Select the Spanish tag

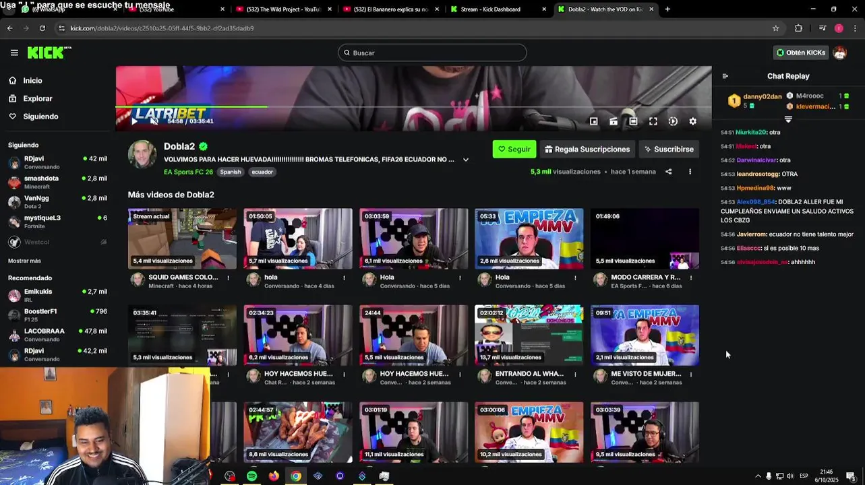[x=230, y=172]
